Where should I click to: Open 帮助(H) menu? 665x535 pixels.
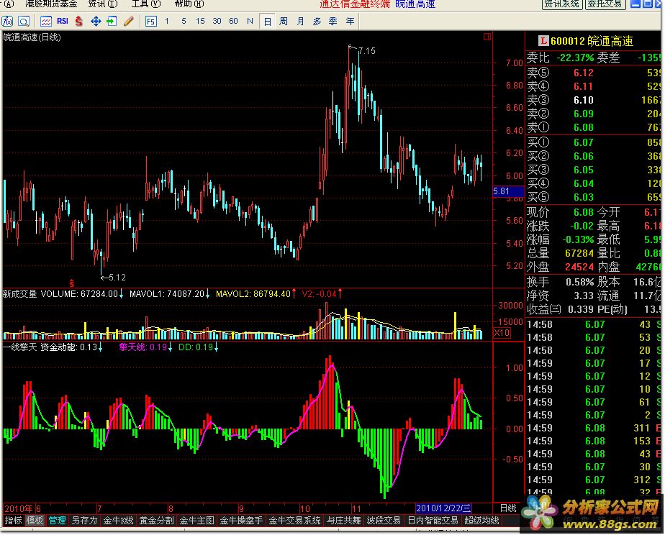coord(189,4)
